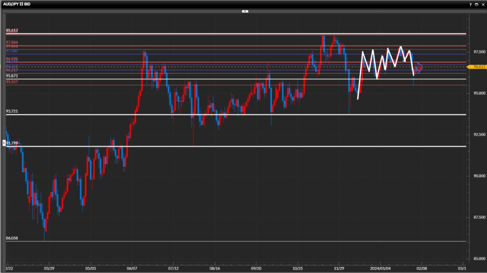Screen dimensions: 487x273
Task: Click the 06/07 date on time axis
Action: click(132, 267)
